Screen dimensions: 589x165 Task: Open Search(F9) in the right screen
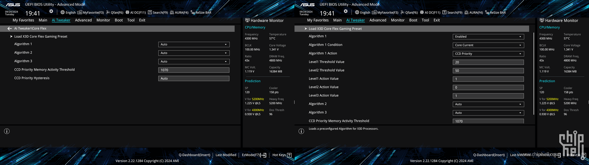point(452,13)
